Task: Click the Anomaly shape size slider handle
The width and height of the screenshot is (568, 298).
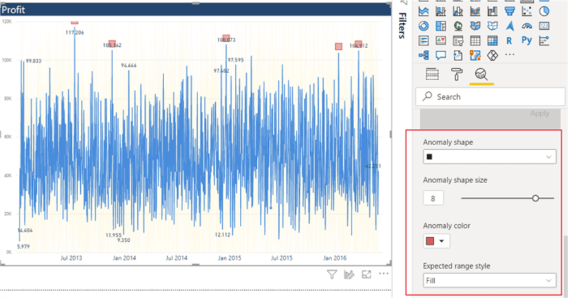Action: tap(535, 198)
